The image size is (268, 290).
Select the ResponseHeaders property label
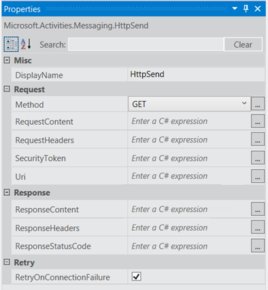click(48, 228)
